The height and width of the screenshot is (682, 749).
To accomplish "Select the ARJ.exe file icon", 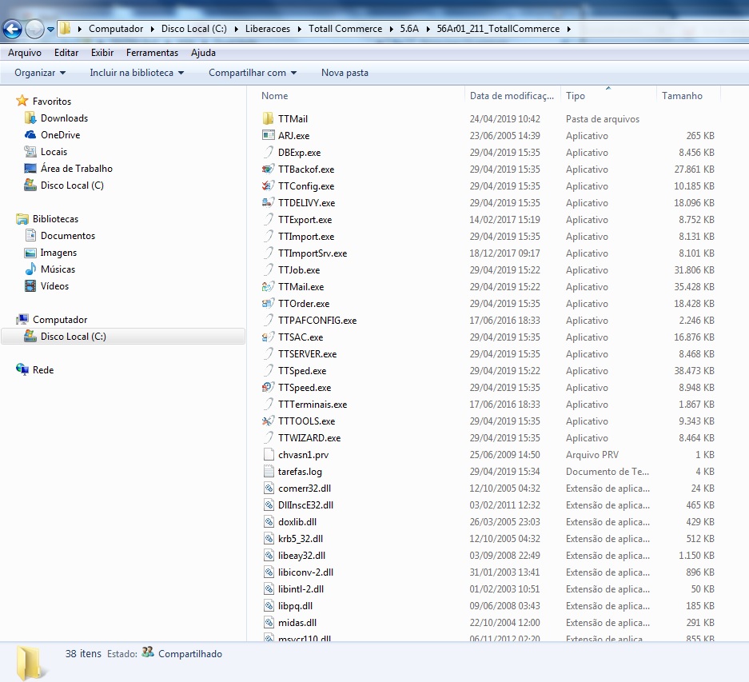I will [x=268, y=135].
